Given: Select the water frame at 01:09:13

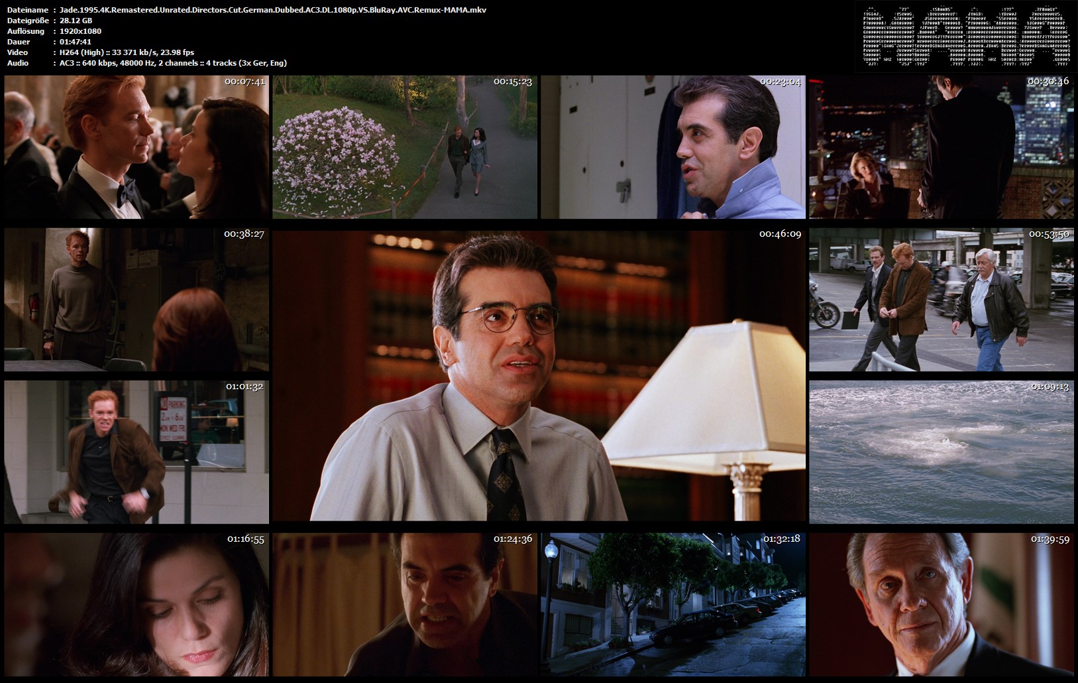Looking at the screenshot, I should coord(942,452).
